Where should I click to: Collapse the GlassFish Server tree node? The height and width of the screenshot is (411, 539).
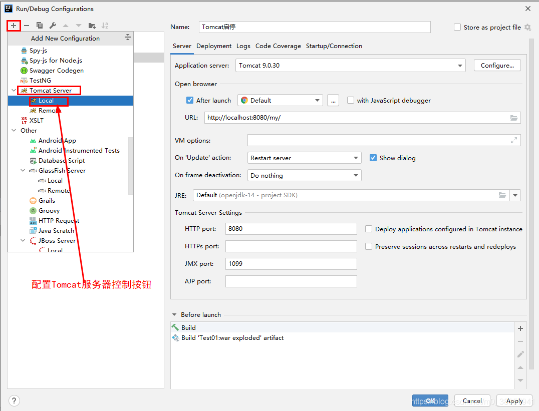pos(23,170)
